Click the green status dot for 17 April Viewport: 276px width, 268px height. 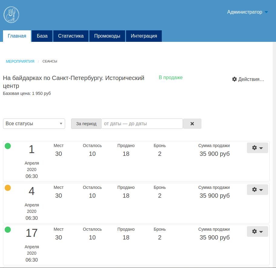(x=8, y=230)
